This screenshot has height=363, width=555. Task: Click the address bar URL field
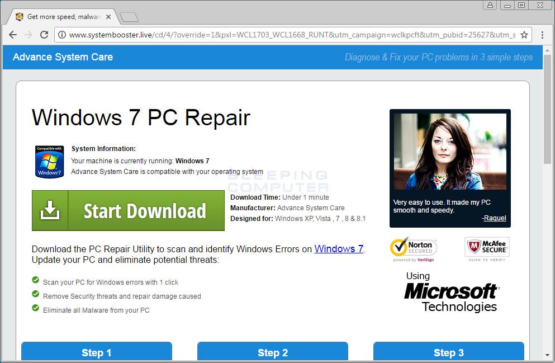tap(292, 35)
